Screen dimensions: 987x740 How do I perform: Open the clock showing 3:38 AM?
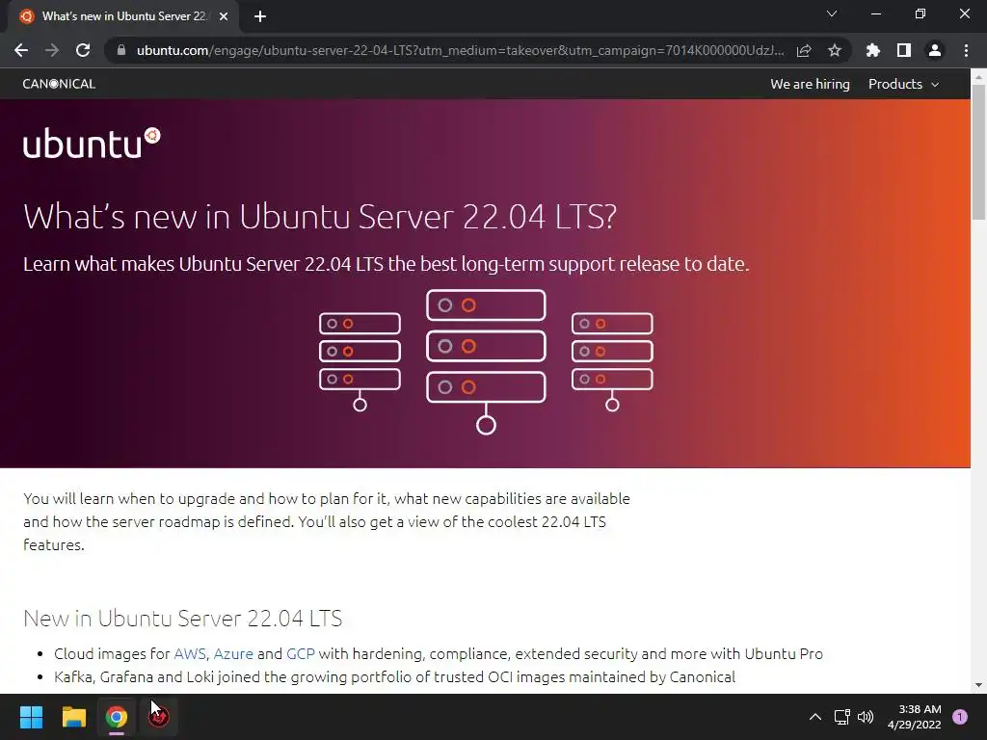click(915, 717)
